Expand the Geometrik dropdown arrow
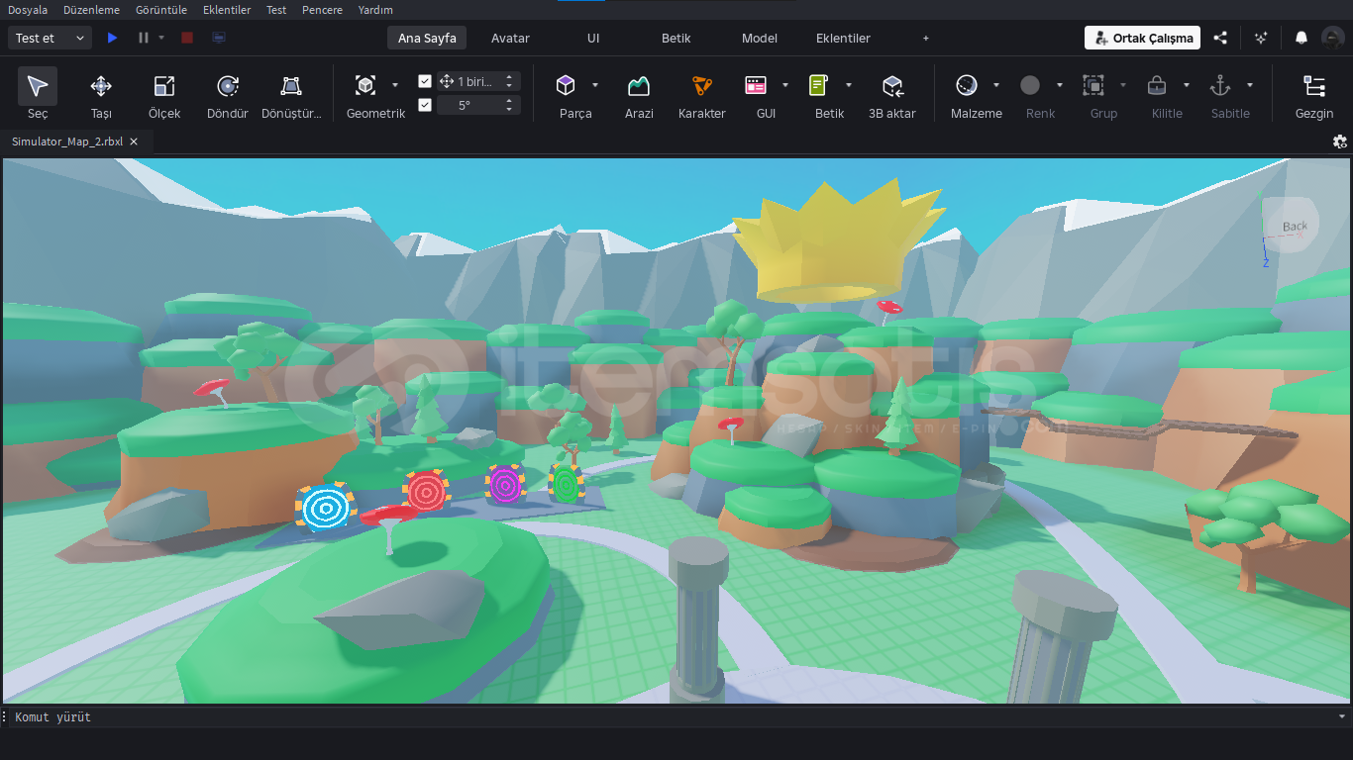The image size is (1353, 760). [395, 85]
